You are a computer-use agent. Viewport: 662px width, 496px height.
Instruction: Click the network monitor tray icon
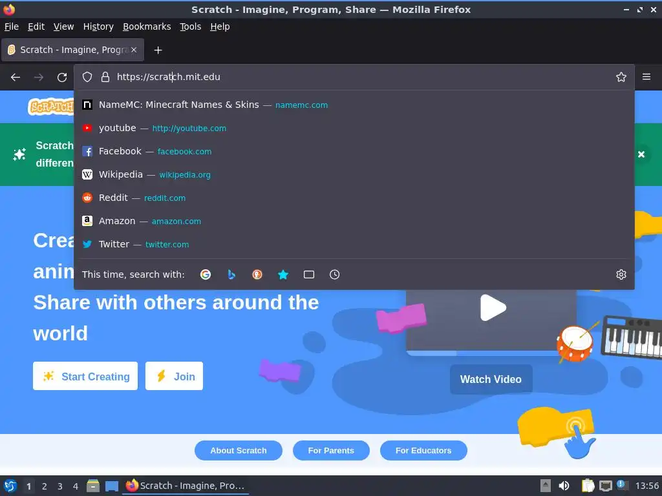(x=605, y=486)
